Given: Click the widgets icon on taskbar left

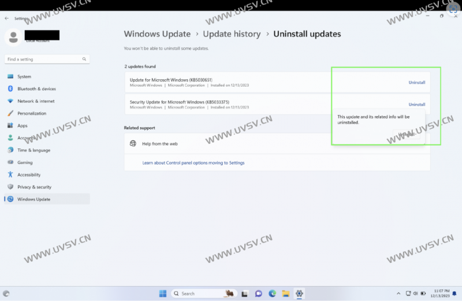Looking at the screenshot, I should pos(6,293).
